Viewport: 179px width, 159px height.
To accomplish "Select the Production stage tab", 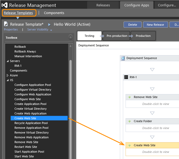I will (143, 36).
